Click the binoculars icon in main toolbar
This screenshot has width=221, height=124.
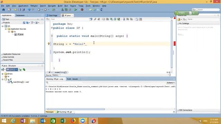(x=3, y=10)
